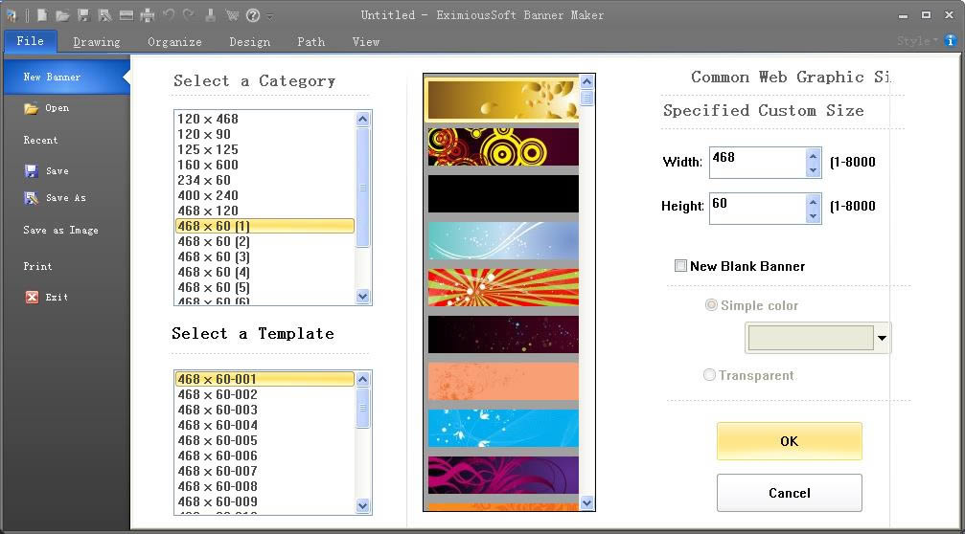Click the Height input field
965x534 pixels.
pyautogui.click(x=758, y=209)
